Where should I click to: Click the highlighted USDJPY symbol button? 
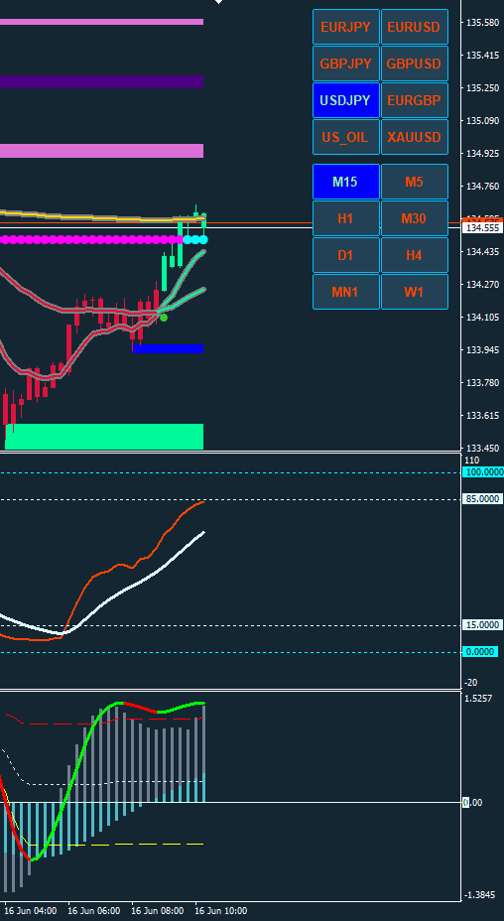click(x=345, y=100)
